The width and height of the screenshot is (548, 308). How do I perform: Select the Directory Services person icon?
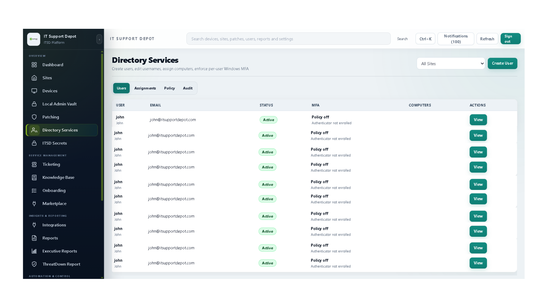coord(34,130)
